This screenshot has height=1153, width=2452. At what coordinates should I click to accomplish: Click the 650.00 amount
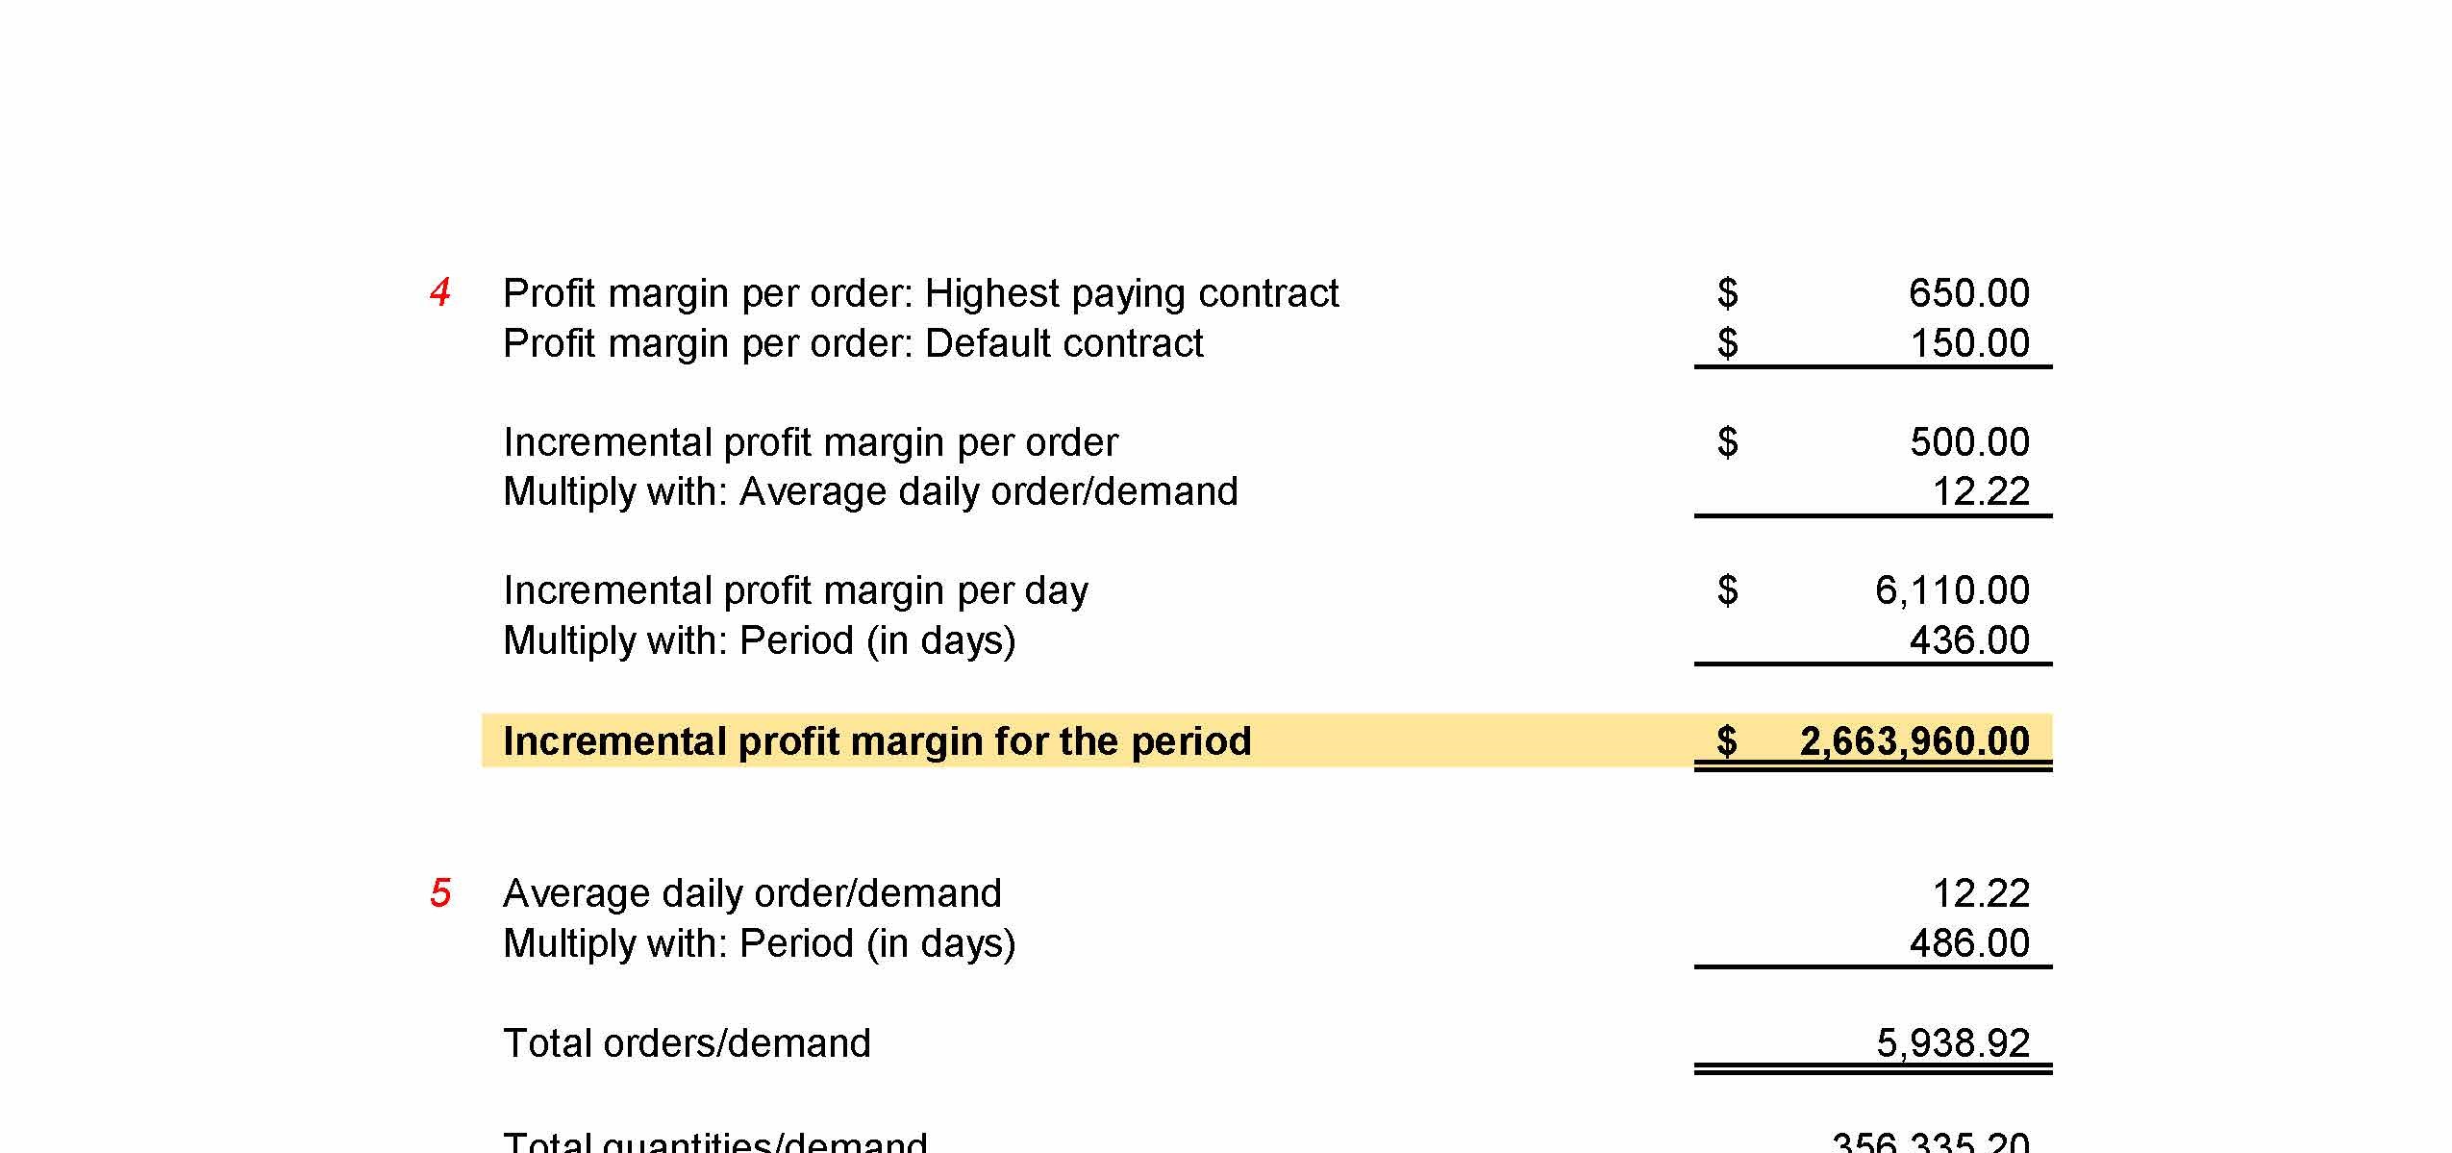(1968, 293)
